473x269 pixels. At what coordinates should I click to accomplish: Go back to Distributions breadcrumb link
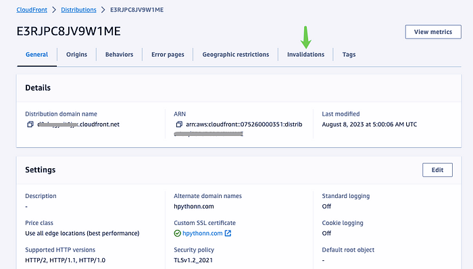(79, 10)
